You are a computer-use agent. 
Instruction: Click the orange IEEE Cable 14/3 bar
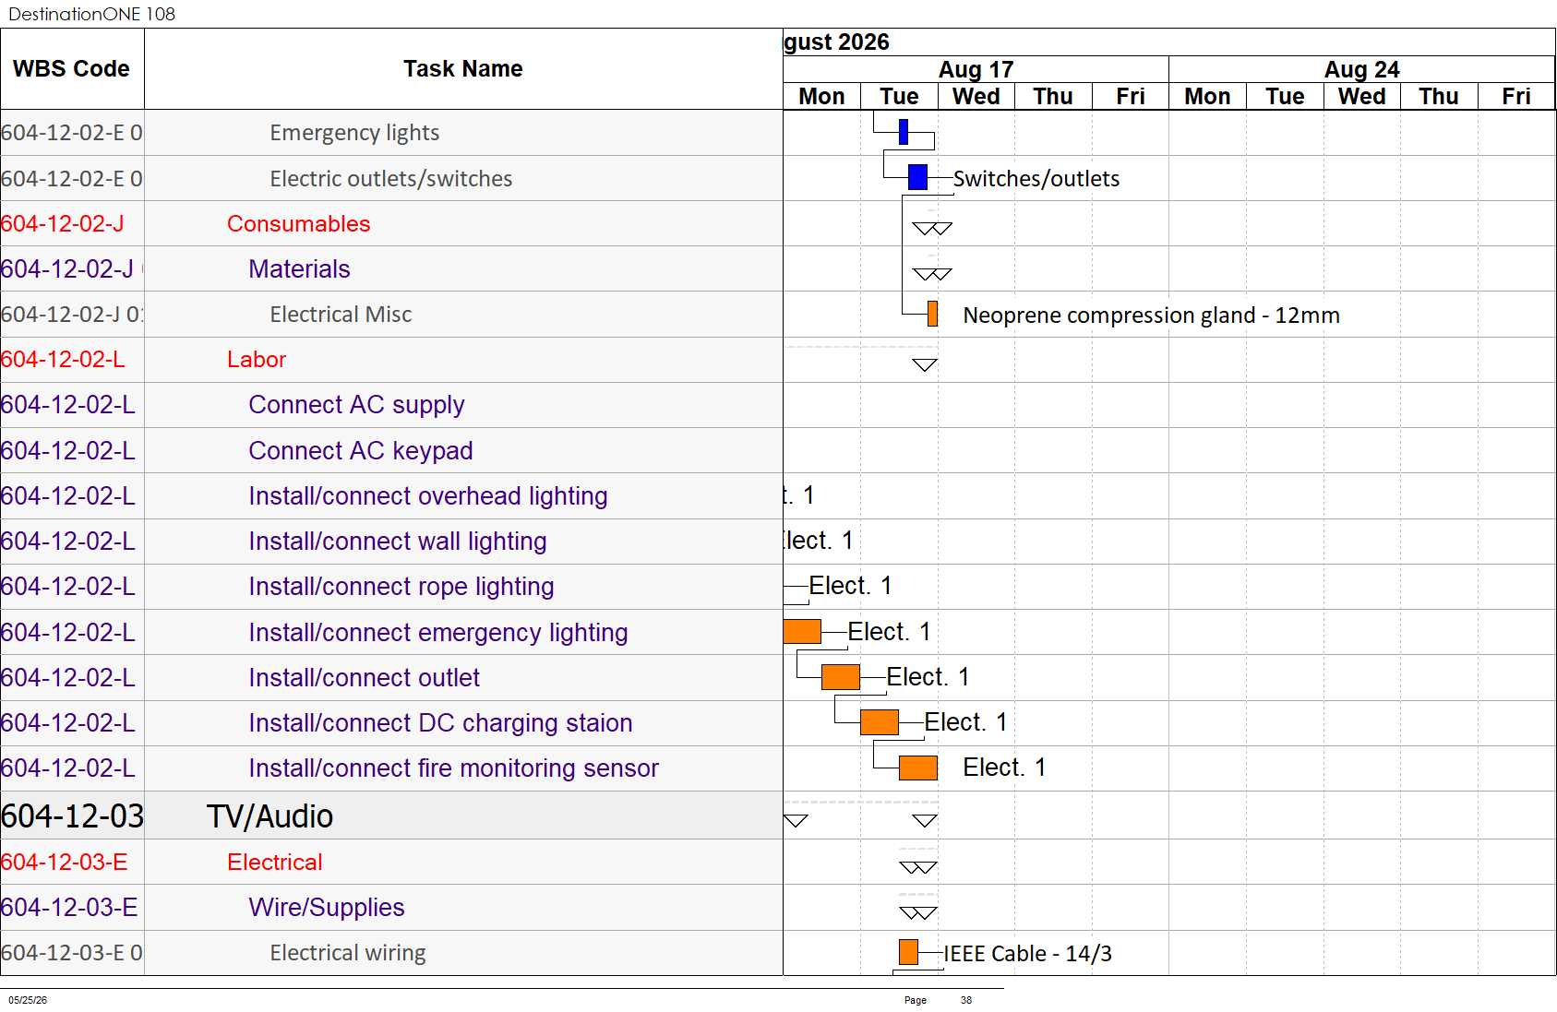pos(908,952)
